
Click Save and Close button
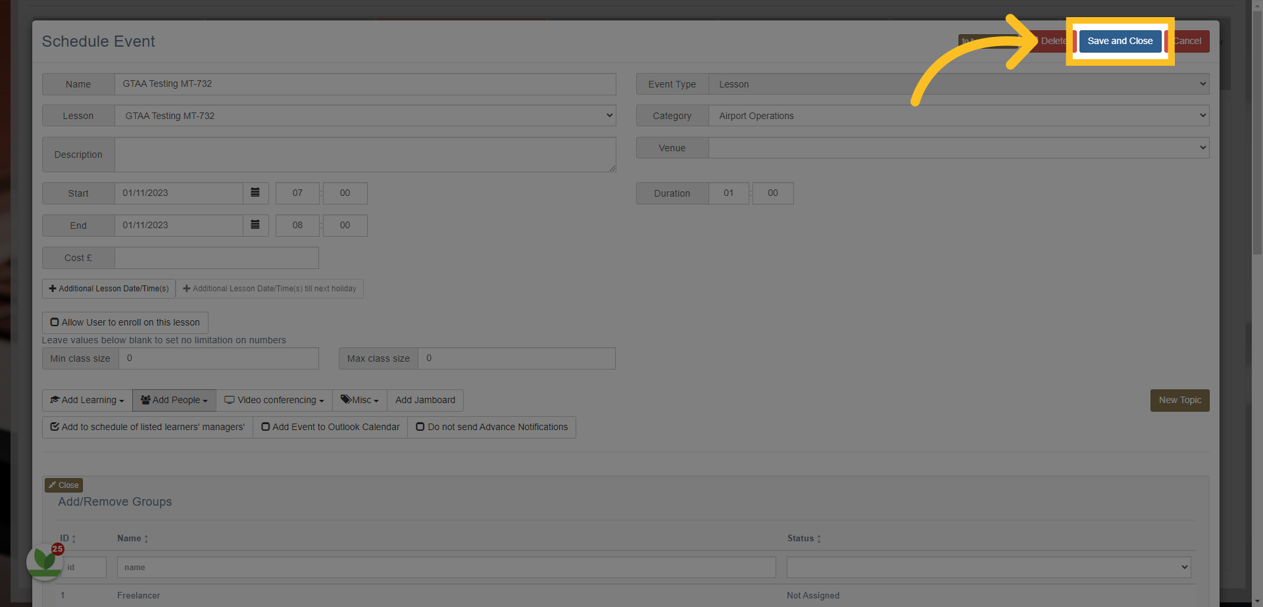coord(1120,41)
